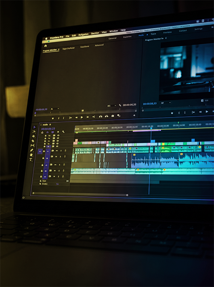Select the Selection arrow tool
214x287 pixels.
[x=35, y=127]
